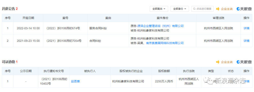View 详情 for case 浙0106民初674号
Screen dimensions: 254x92
(246, 28)
